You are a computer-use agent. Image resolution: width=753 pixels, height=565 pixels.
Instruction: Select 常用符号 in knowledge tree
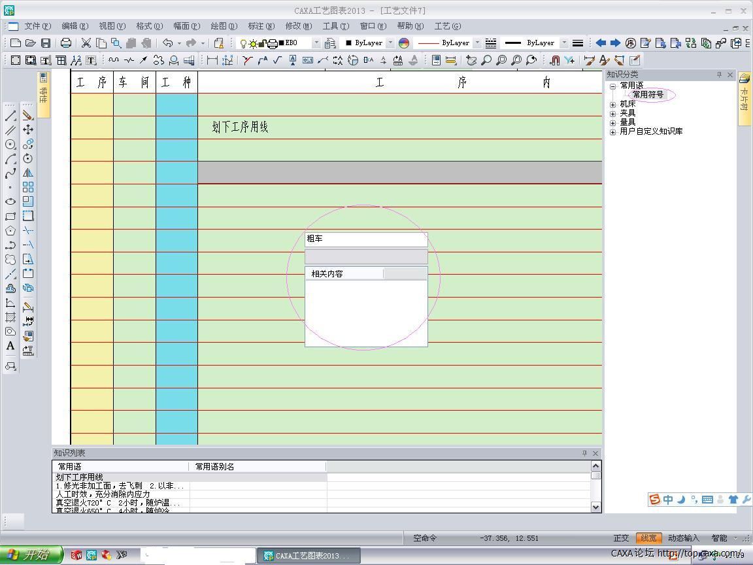[648, 95]
